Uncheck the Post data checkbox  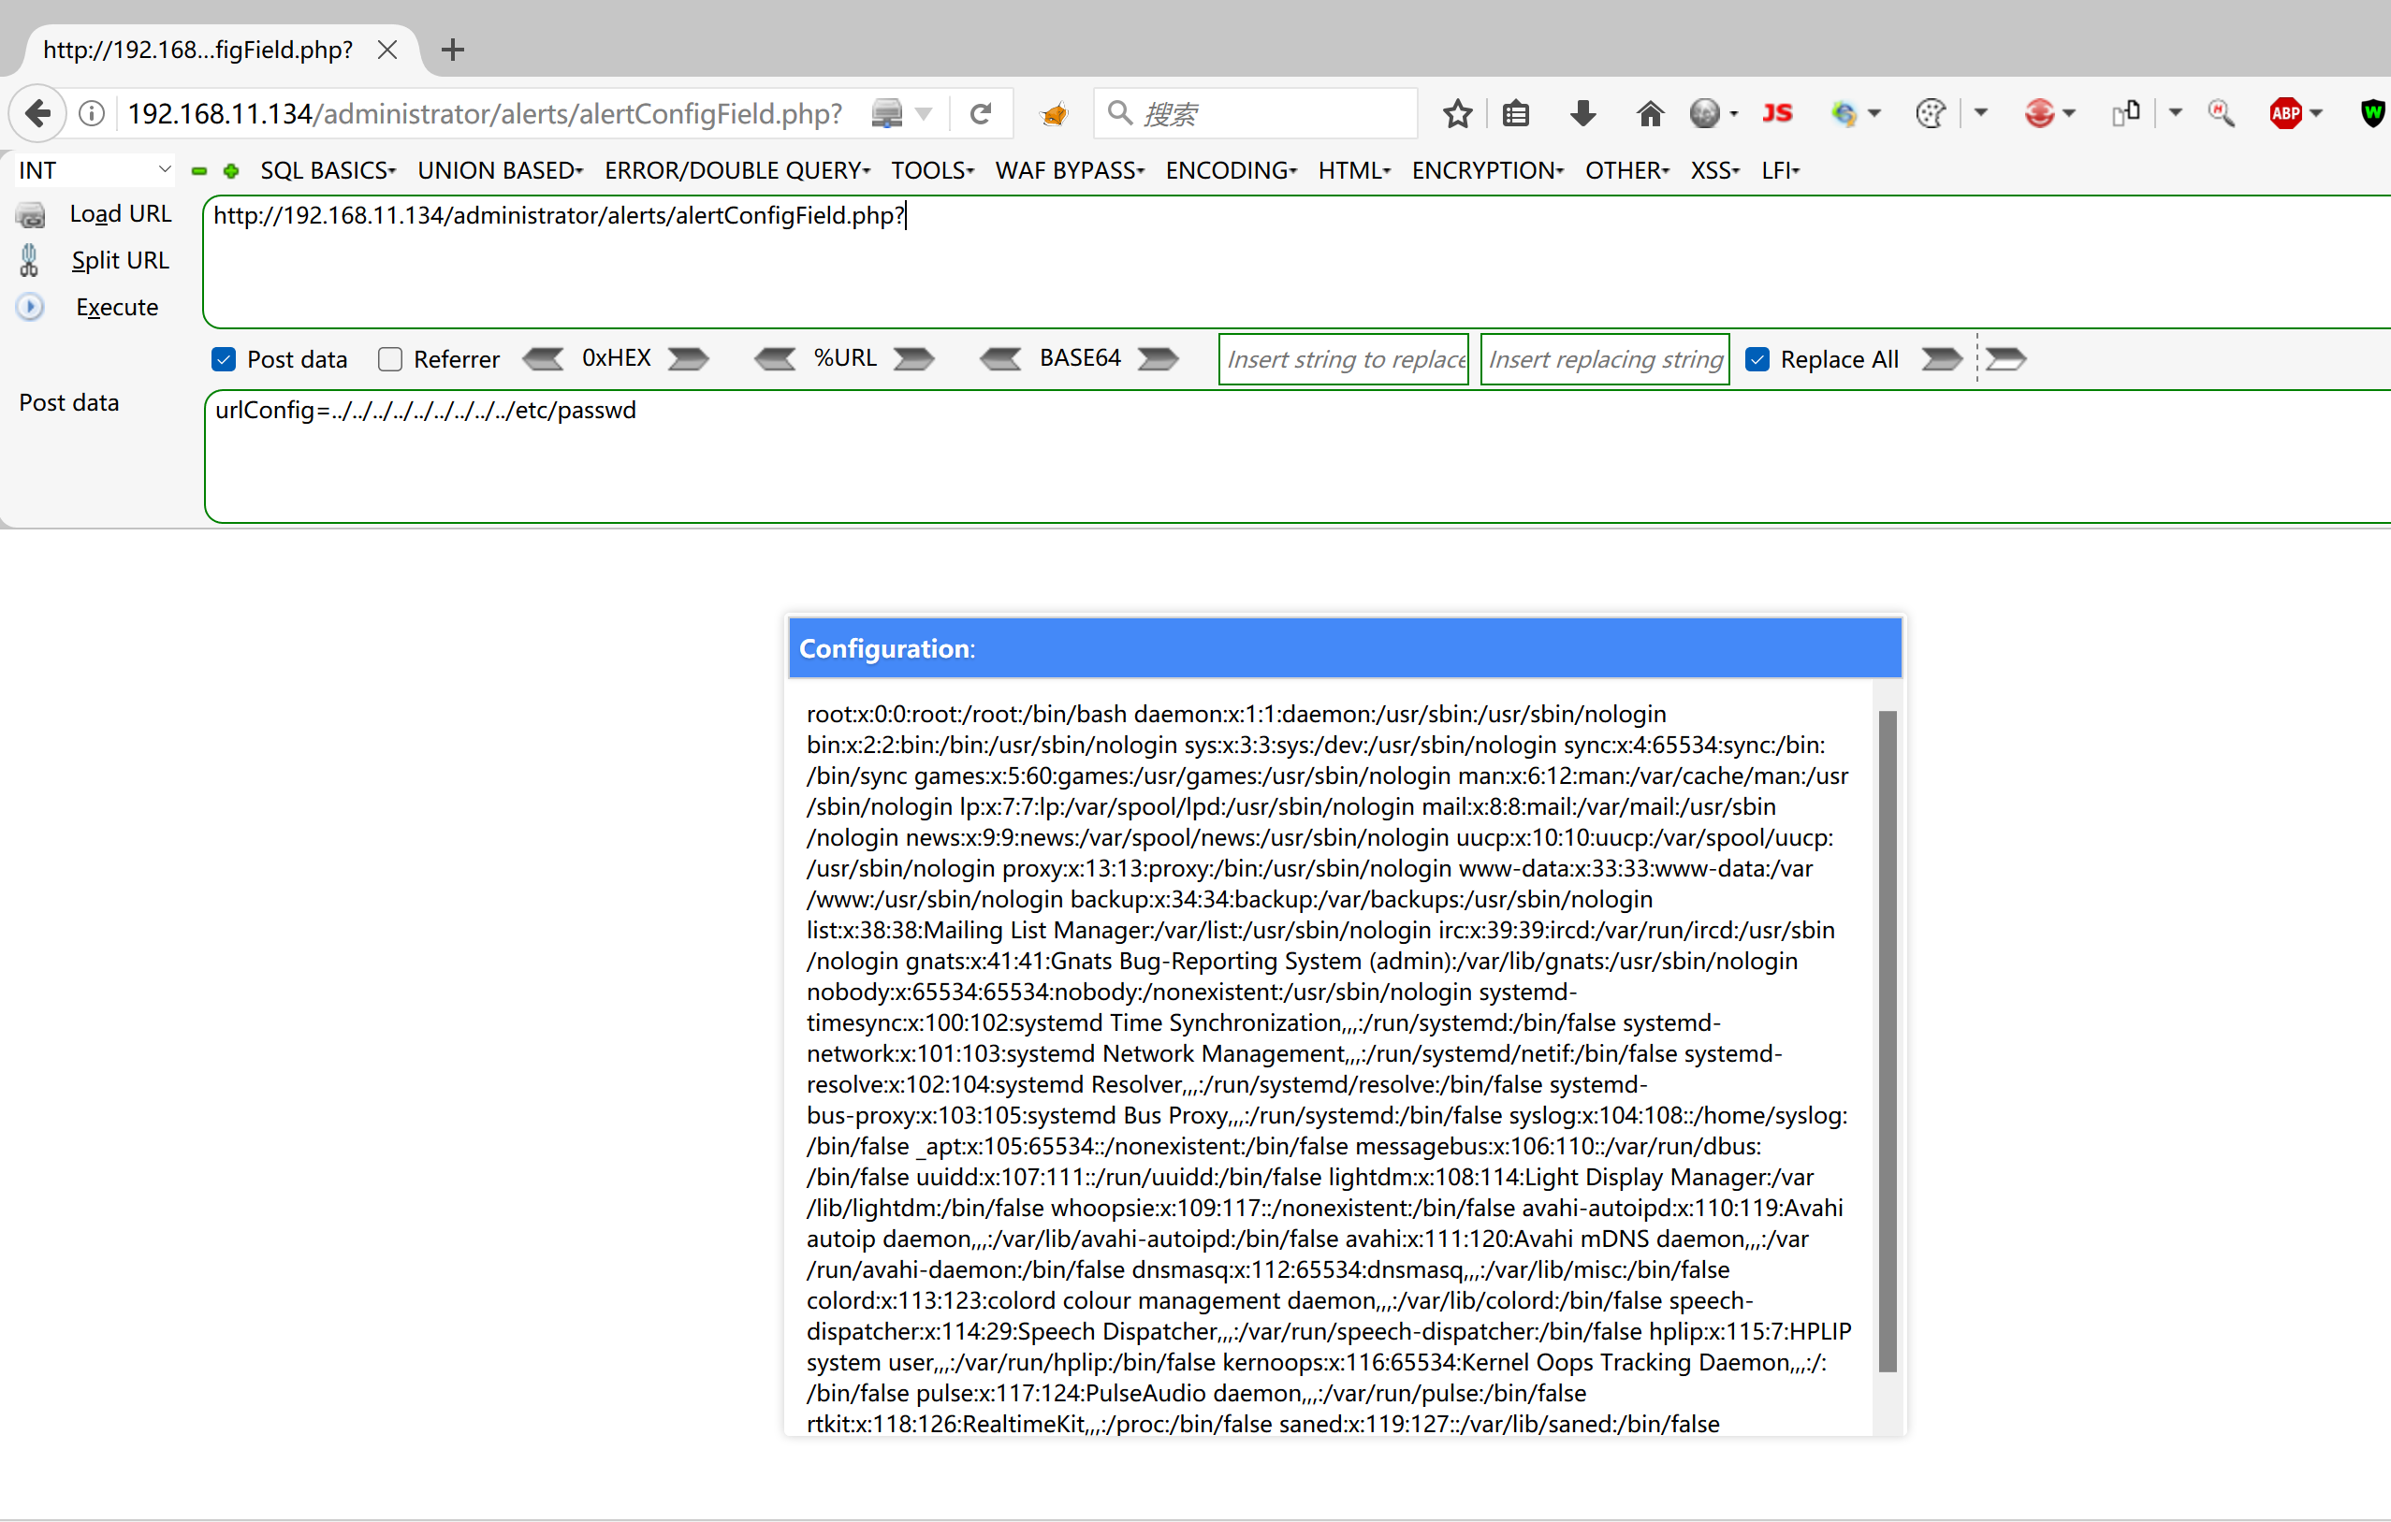pos(224,359)
